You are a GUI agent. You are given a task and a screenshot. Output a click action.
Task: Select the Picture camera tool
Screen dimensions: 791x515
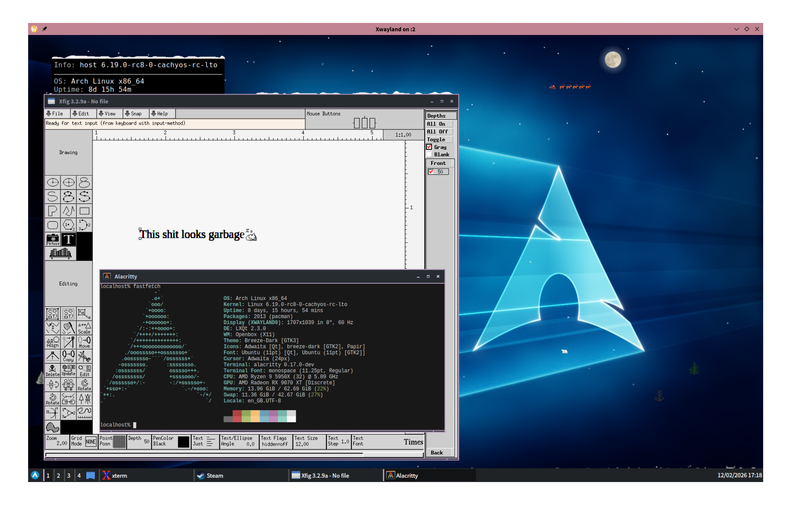[x=53, y=239]
